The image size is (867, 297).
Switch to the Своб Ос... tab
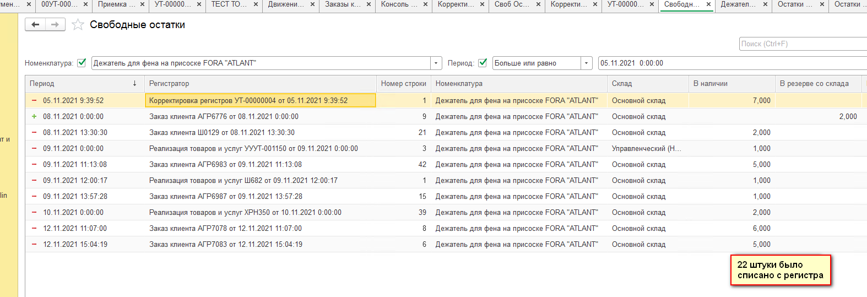511,4
